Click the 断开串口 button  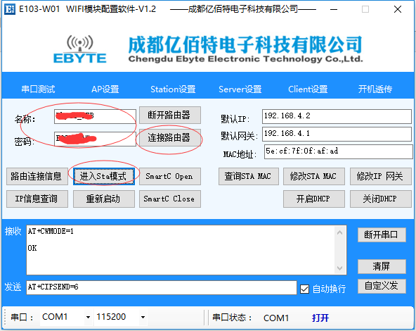382,235
